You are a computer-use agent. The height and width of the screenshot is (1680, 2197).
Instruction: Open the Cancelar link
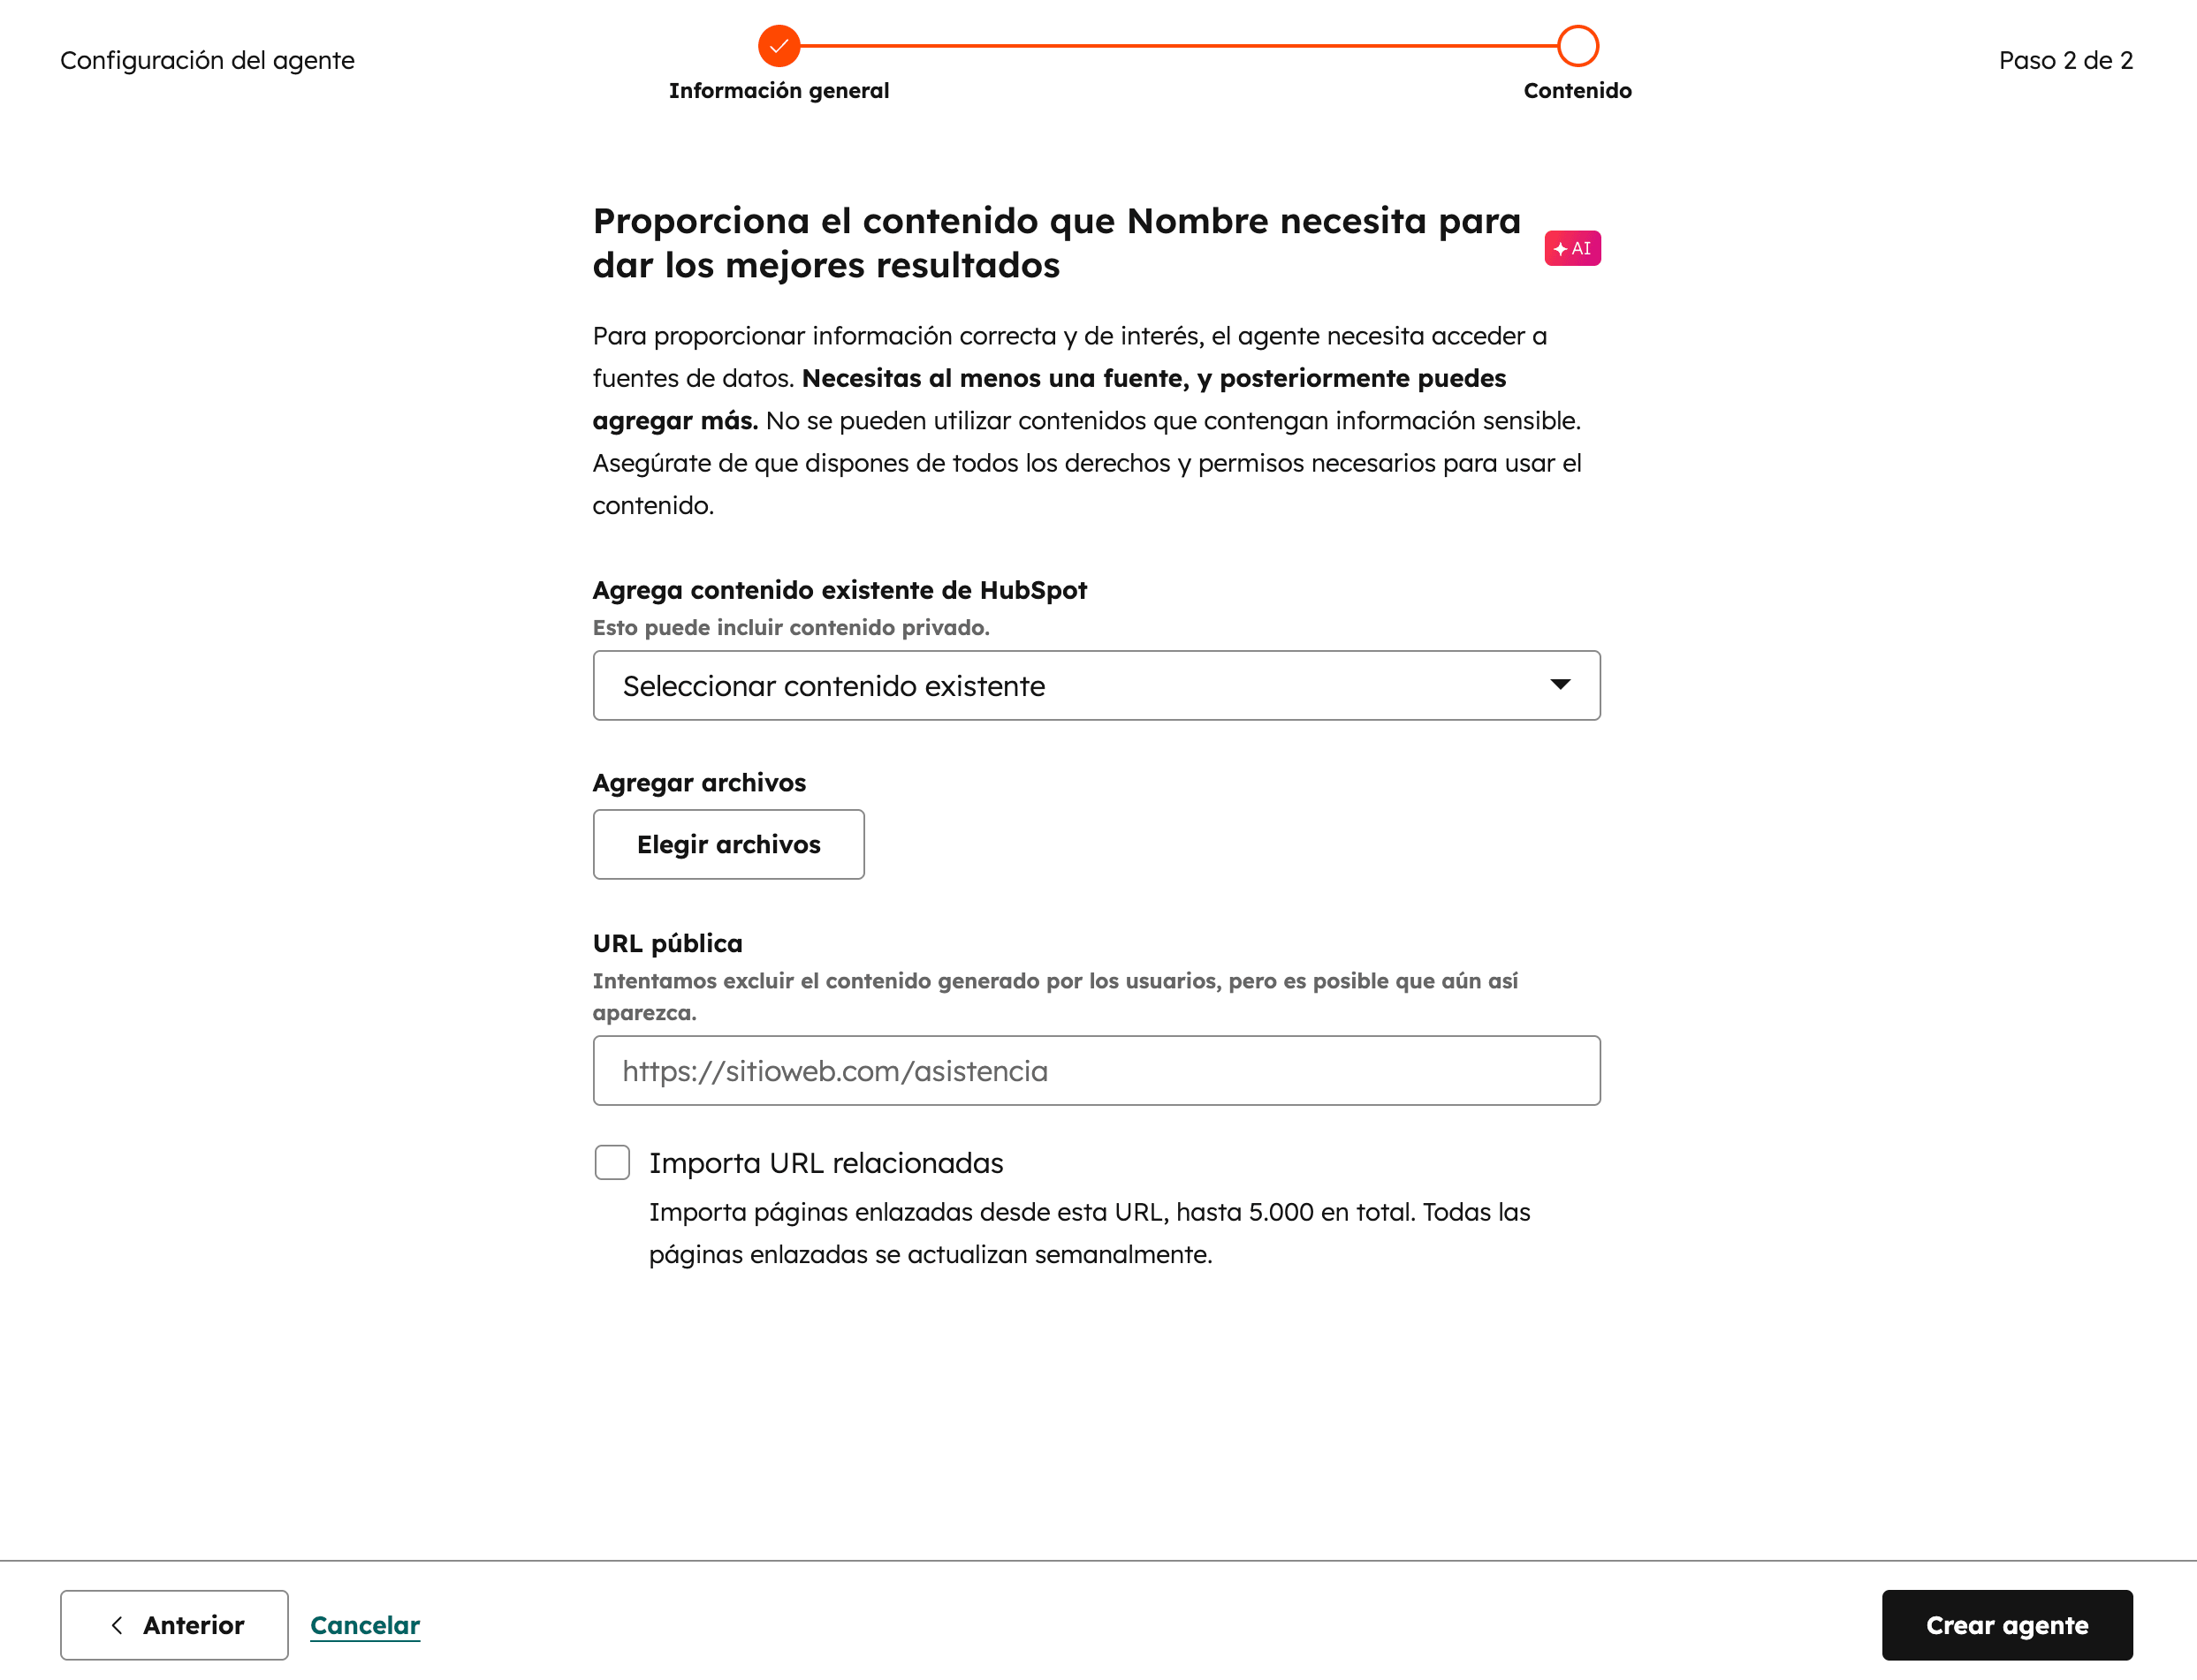[365, 1624]
